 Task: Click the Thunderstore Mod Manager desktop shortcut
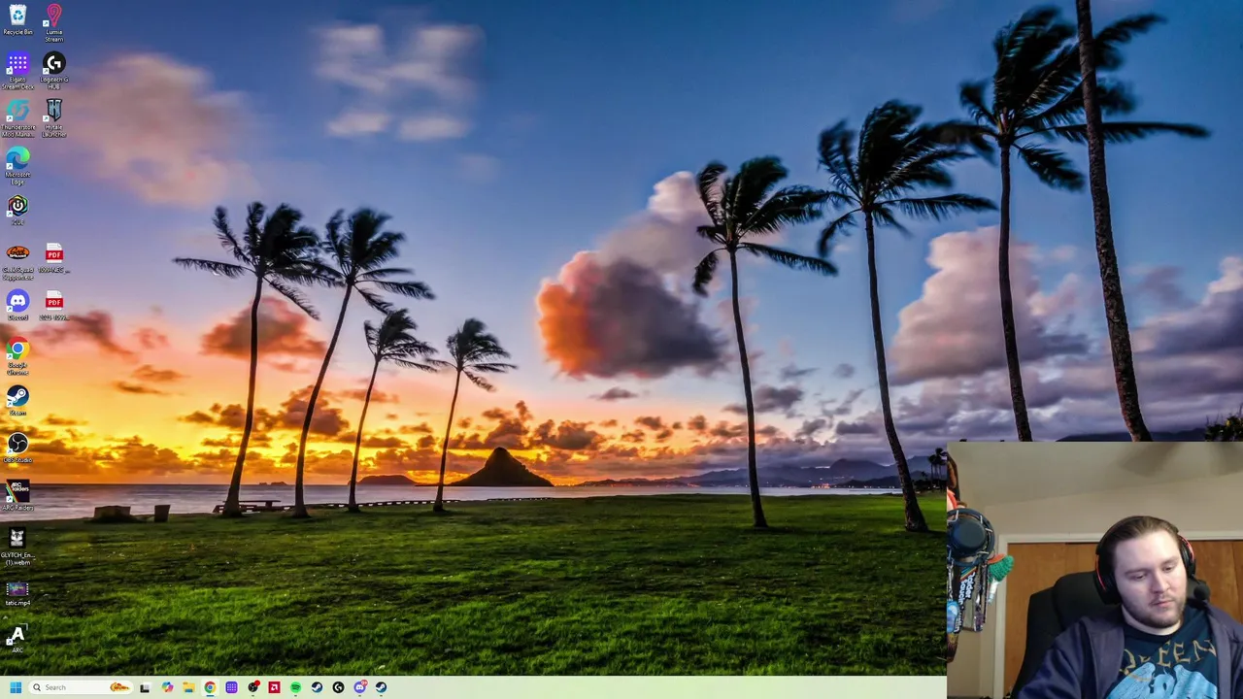click(x=17, y=118)
